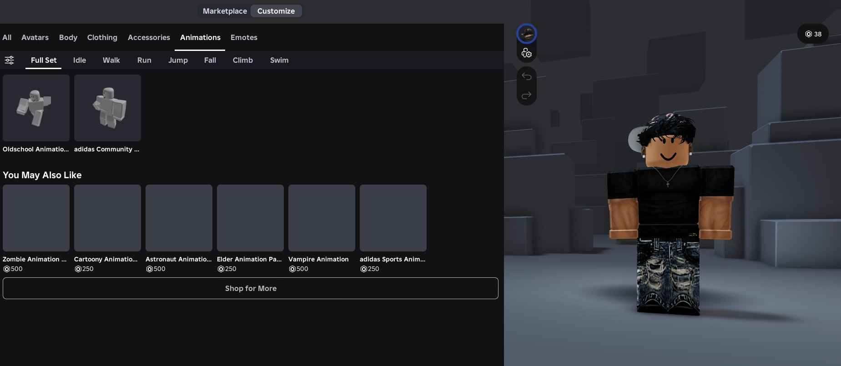Switch to the Customize view
Viewport: 841px width, 366px height.
[276, 11]
